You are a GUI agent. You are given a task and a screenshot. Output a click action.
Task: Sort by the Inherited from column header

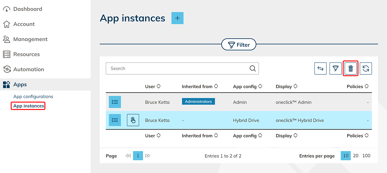[200, 86]
